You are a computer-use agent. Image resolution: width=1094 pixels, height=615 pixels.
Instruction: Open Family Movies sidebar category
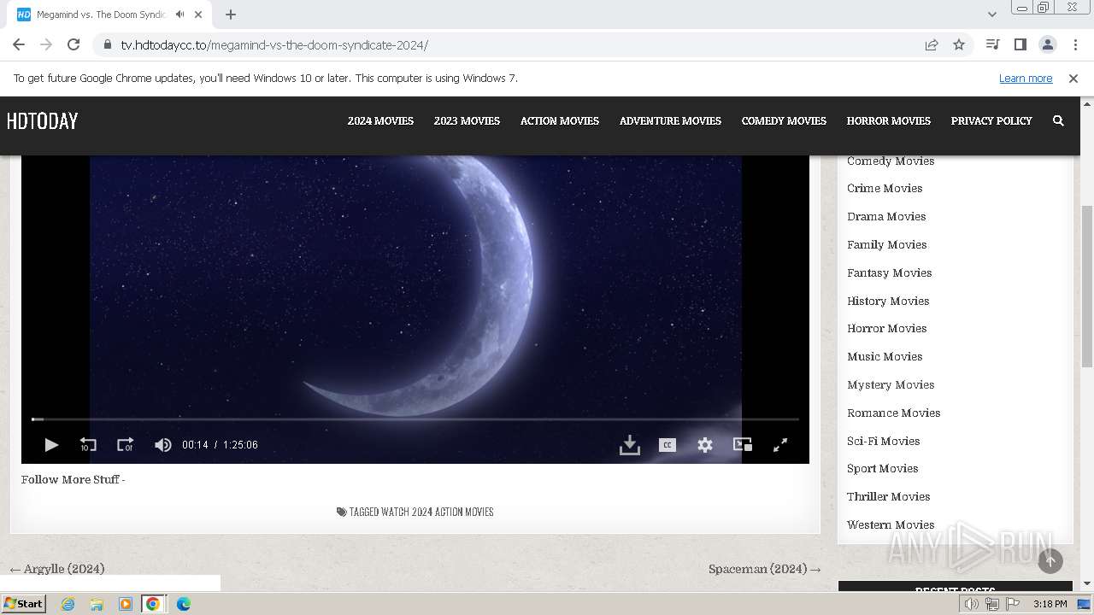pos(887,245)
